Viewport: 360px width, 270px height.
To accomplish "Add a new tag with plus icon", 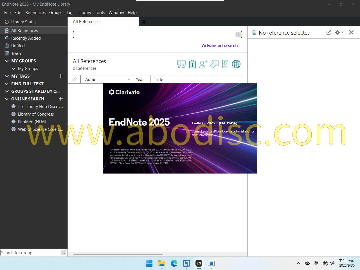I will coord(60,76).
